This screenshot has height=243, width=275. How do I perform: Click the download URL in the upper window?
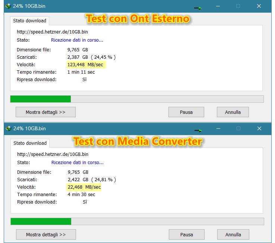click(x=52, y=32)
